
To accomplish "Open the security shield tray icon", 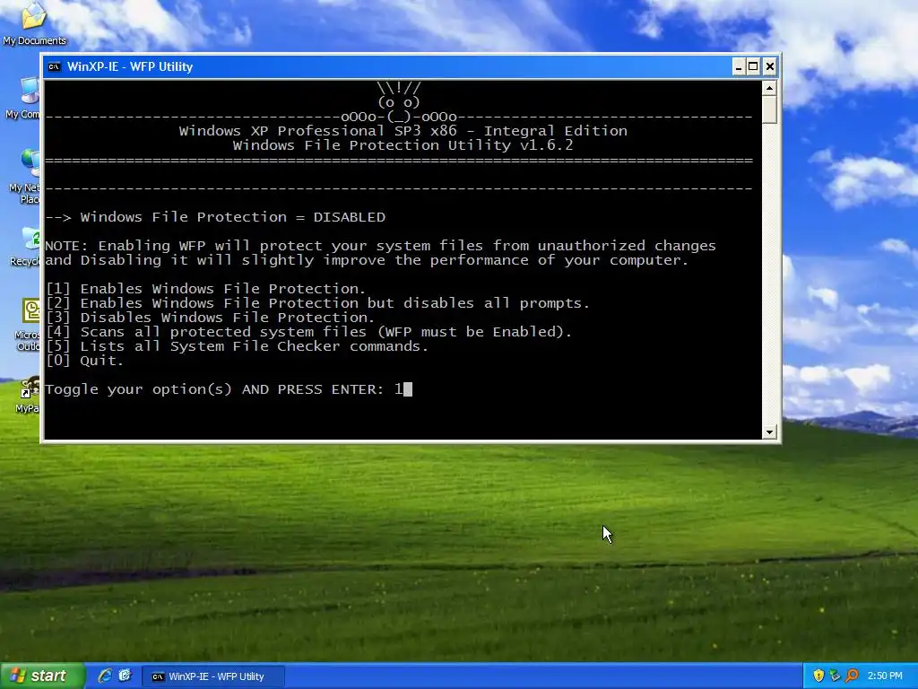I will (x=818, y=676).
